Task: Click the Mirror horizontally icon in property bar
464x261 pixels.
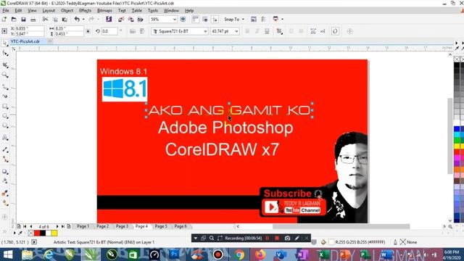Action: pos(133,31)
